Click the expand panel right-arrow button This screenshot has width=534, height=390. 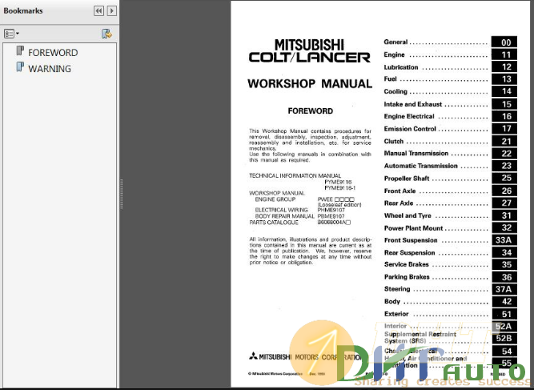pos(112,11)
